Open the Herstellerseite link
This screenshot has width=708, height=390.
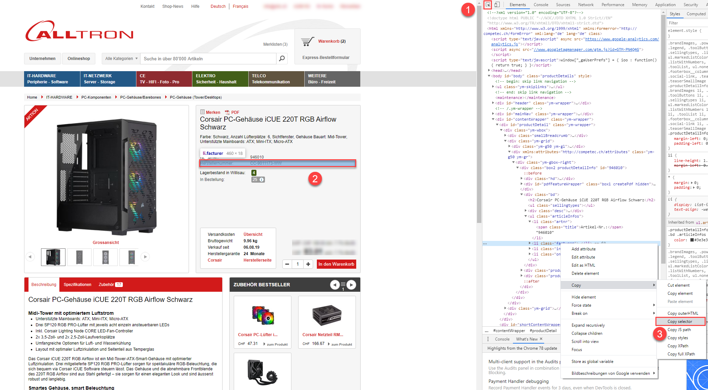[x=257, y=260]
